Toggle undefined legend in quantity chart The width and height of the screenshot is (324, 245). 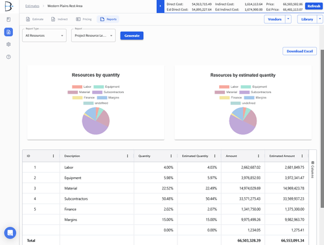pos(96,103)
